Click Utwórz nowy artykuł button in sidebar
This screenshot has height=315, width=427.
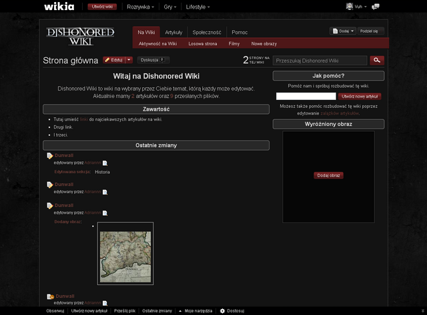coord(360,96)
